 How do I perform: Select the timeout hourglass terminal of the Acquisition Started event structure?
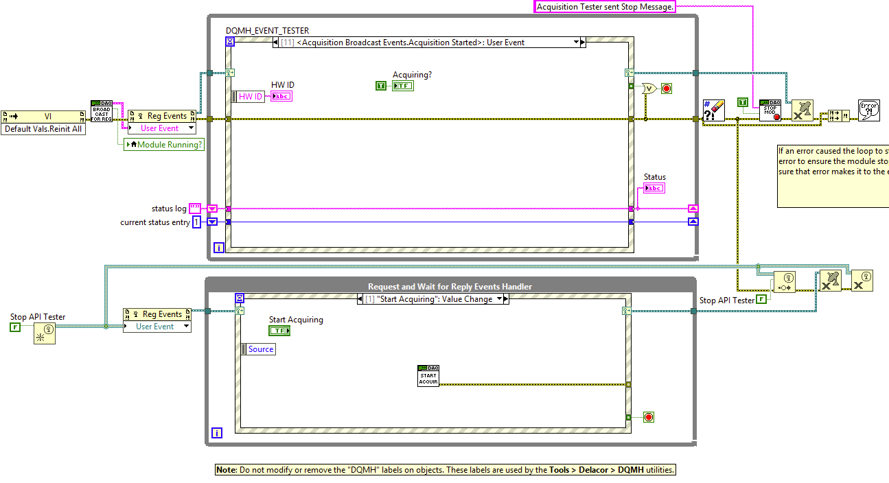[230, 42]
